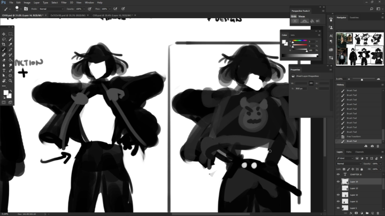Select the Horizontal Type tool
Screen dimensions: 385x216
point(4,70)
